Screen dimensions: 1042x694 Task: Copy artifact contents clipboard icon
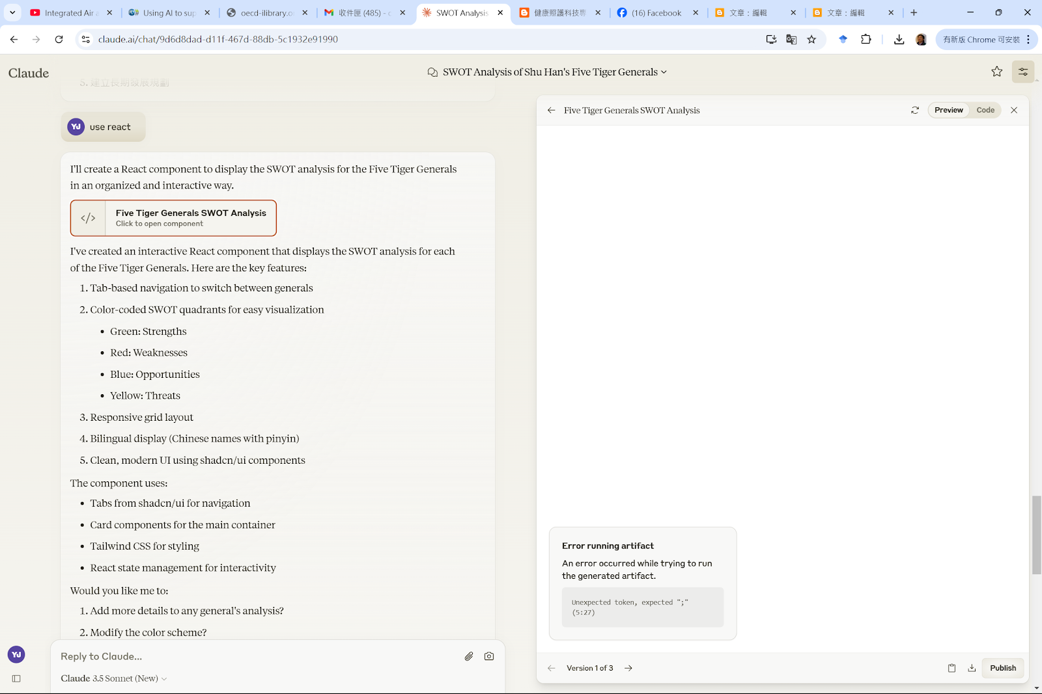(x=951, y=668)
